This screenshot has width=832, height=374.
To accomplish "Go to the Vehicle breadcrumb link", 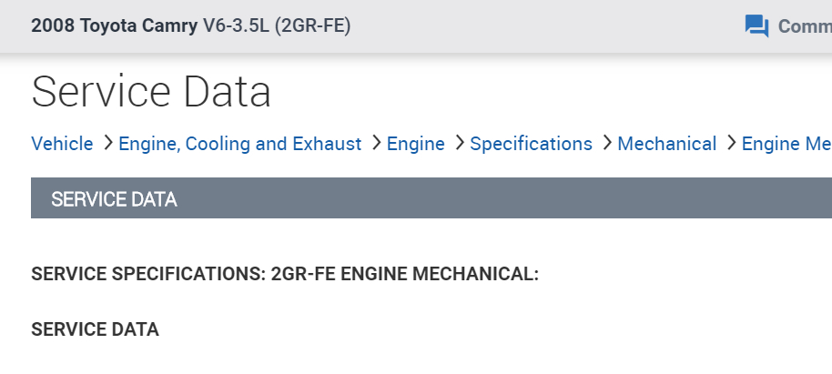I will (x=62, y=144).
